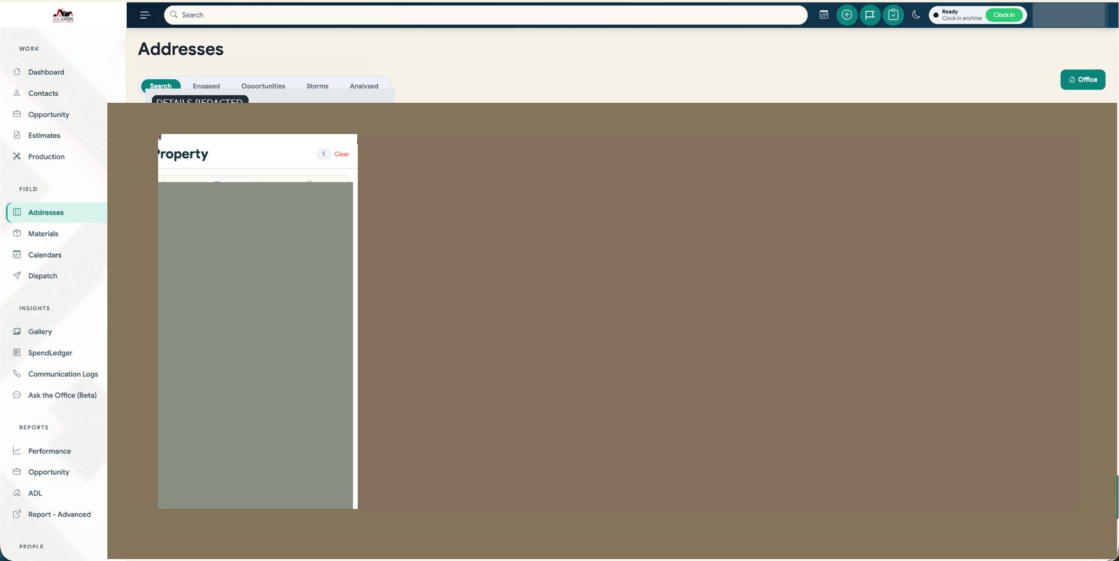Image resolution: width=1119 pixels, height=561 pixels.
Task: Clear the Property panel with Clear link
Action: [x=342, y=154]
